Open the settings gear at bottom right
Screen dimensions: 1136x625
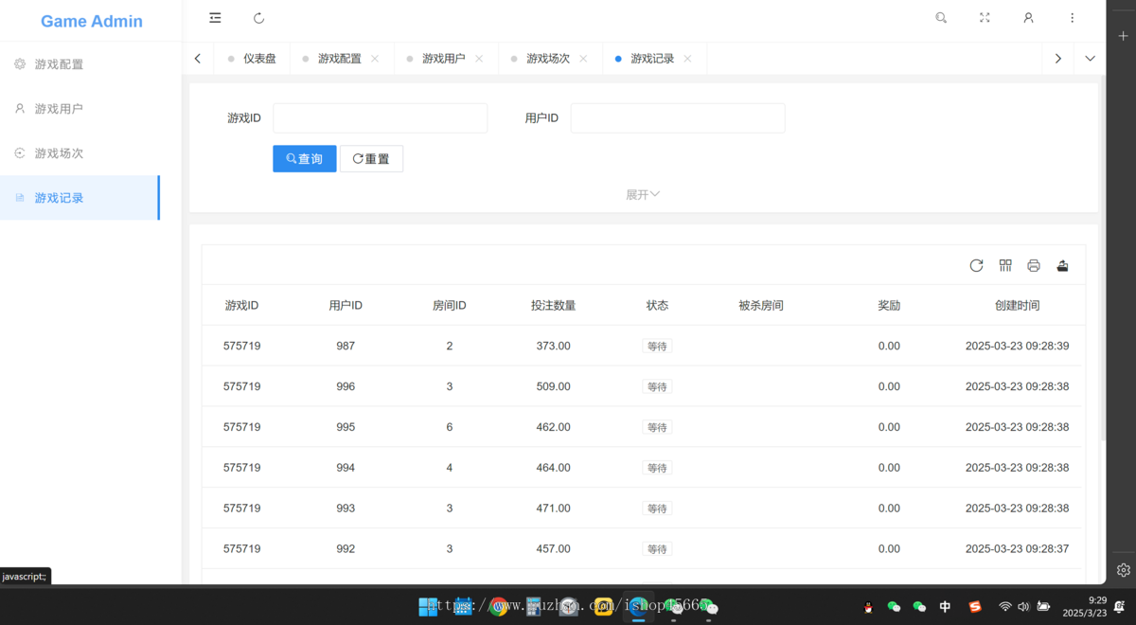pyautogui.click(x=1123, y=570)
